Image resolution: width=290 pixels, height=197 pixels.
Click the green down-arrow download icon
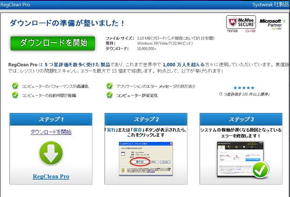coord(51,153)
